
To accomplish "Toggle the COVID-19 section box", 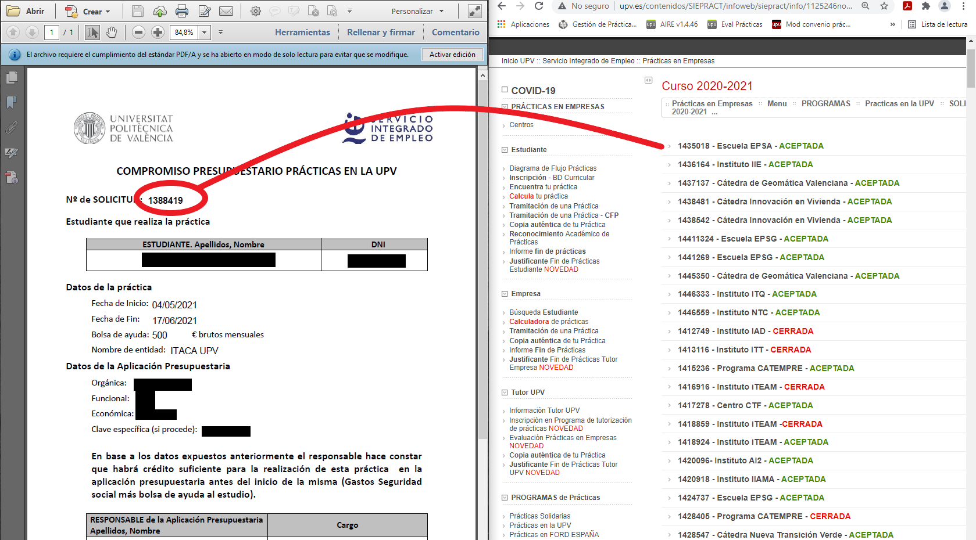I will [x=505, y=90].
